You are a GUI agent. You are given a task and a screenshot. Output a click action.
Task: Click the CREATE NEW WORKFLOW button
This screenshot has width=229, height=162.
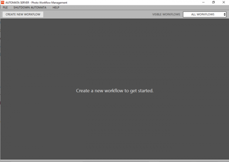(x=23, y=14)
